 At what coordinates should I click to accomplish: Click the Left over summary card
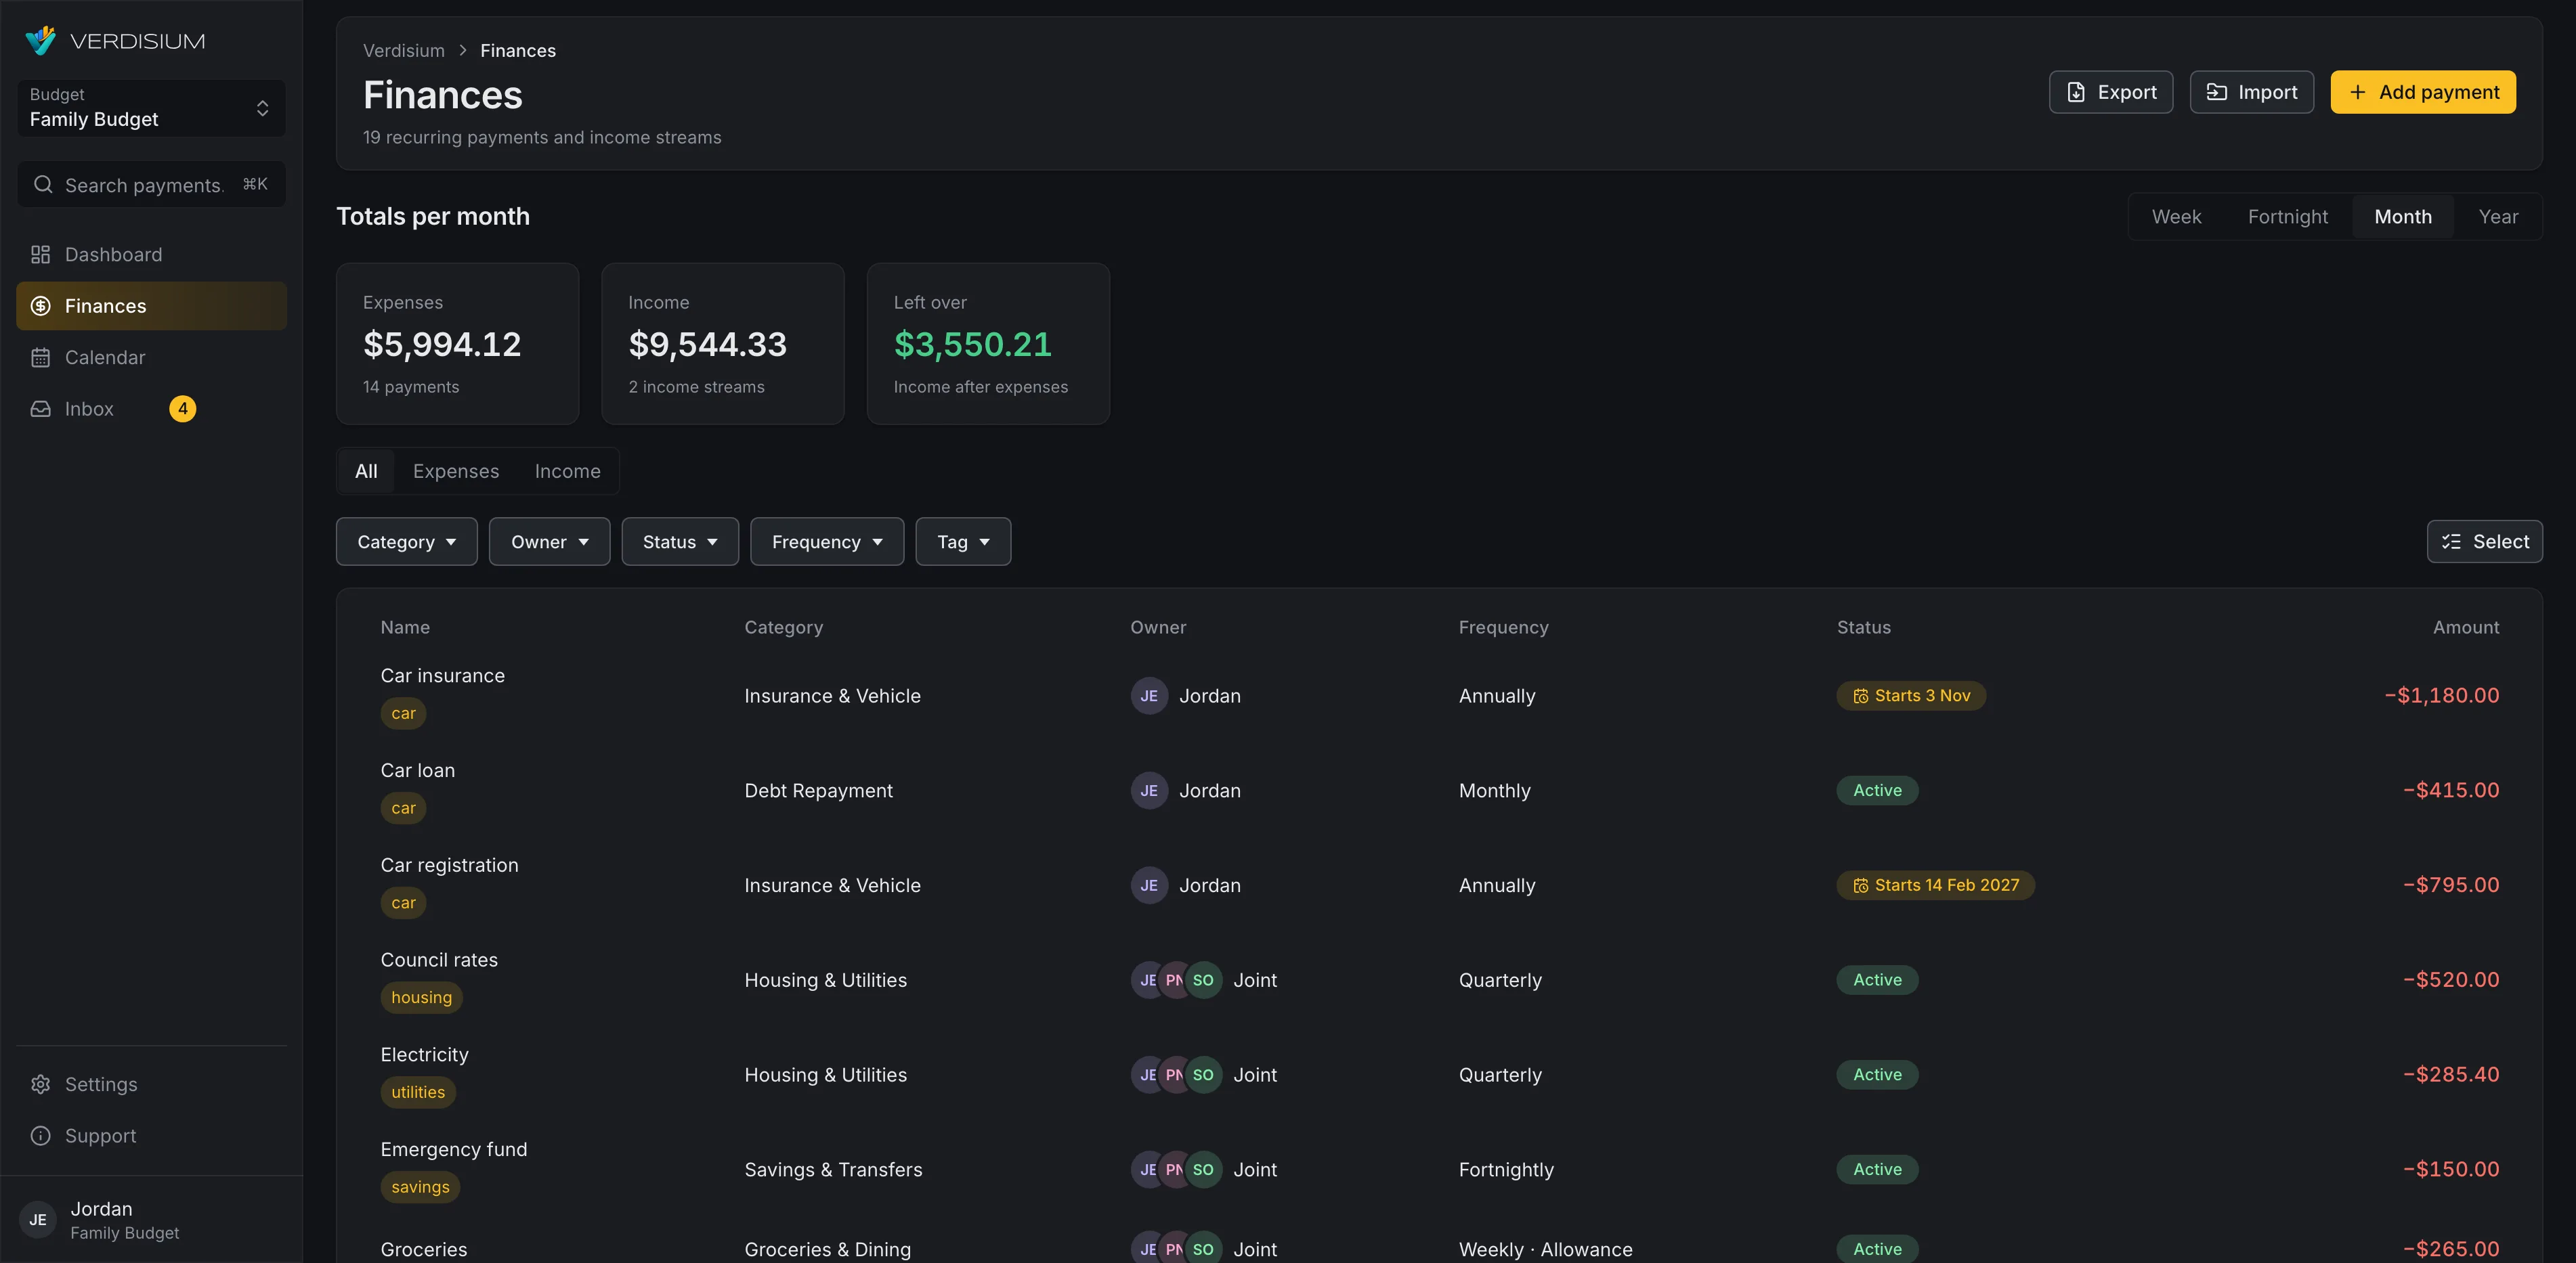988,344
